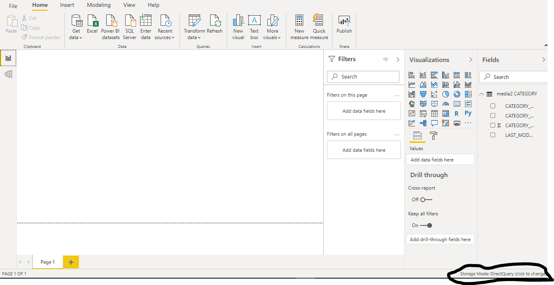Add a Treemap visual
Image resolution: width=554 pixels, height=285 pixels.
point(468,94)
